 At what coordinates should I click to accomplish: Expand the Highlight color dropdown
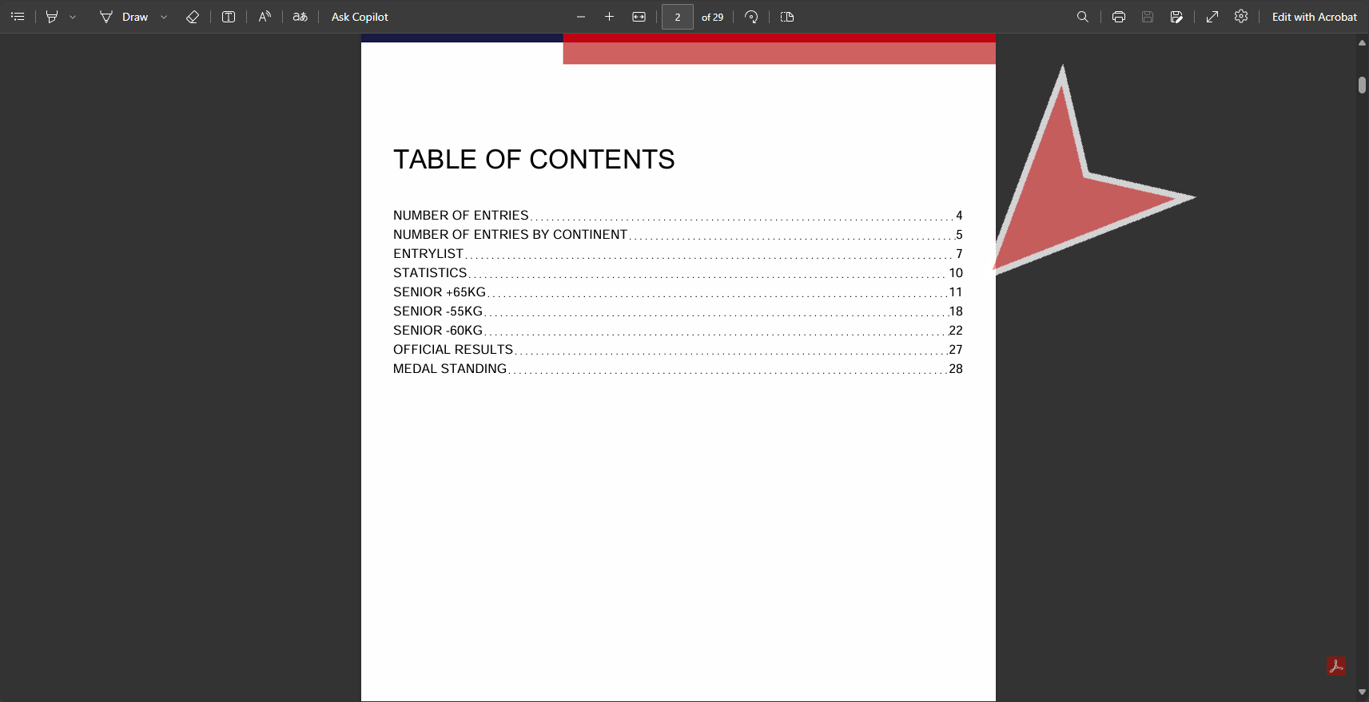tap(73, 17)
